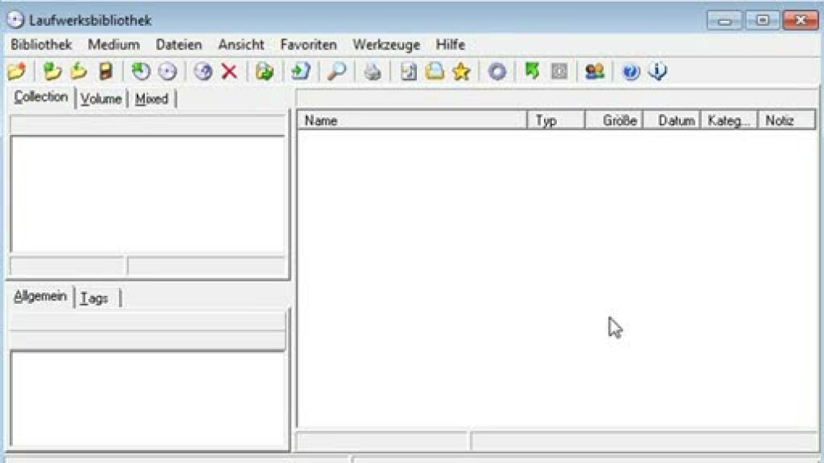Image resolution: width=824 pixels, height=463 pixels.
Task: Click the red X delete icon
Action: point(229,72)
